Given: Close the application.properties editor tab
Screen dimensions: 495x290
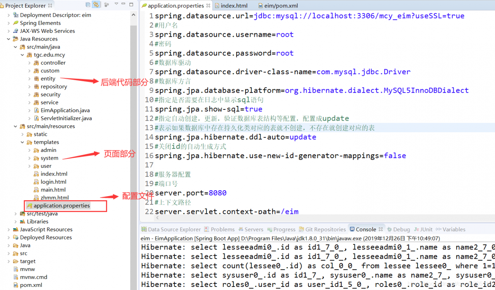Looking at the screenshot, I should [x=208, y=6].
